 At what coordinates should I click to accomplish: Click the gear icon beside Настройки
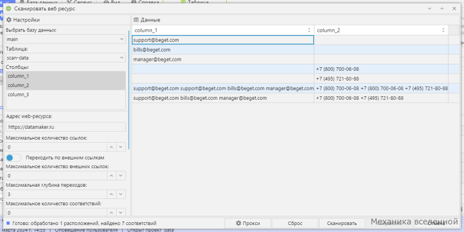tap(9, 20)
